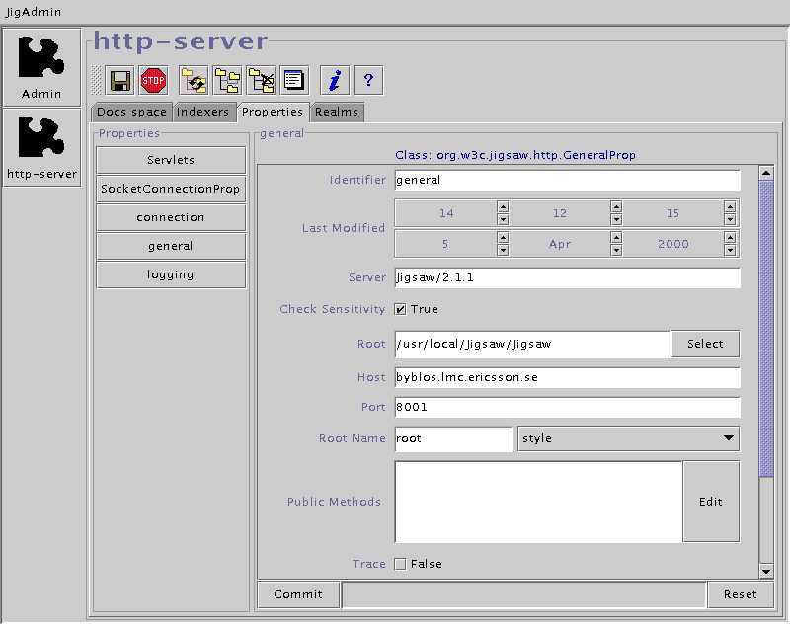Viewport: 790px width, 624px height.
Task: Decrease the Last Modified month Apr value
Action: (x=616, y=249)
